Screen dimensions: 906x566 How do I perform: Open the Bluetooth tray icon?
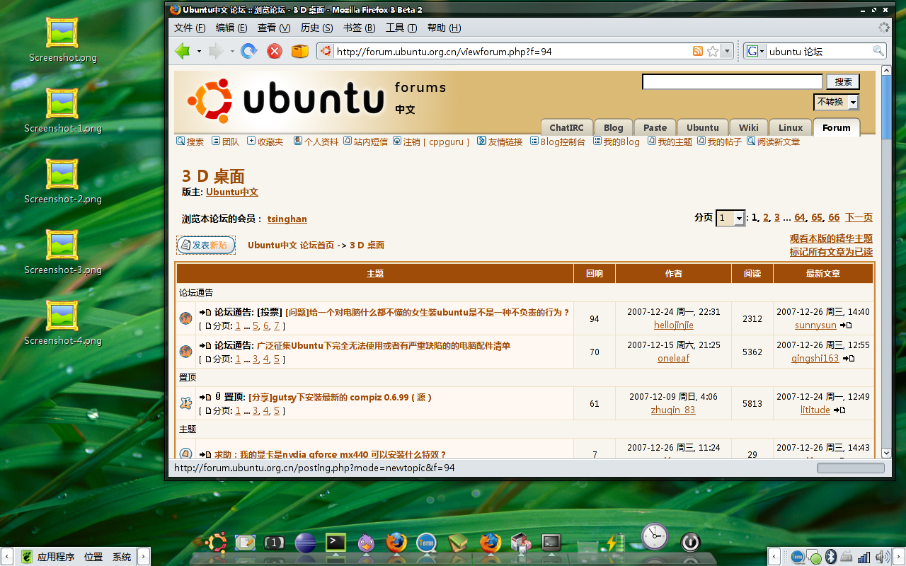pyautogui.click(x=831, y=557)
